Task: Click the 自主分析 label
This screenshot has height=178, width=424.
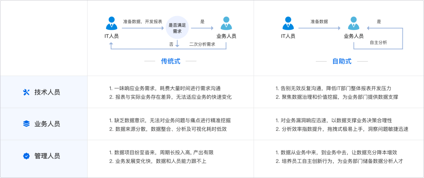Action: point(378,42)
